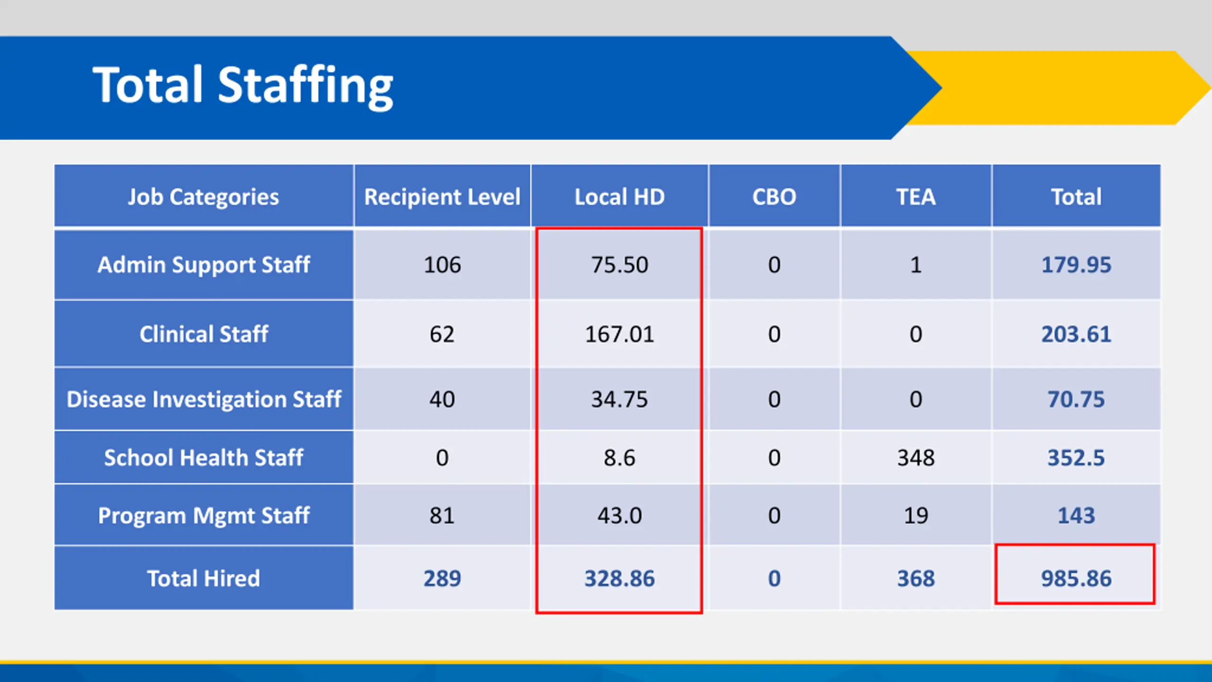The width and height of the screenshot is (1212, 682).
Task: Click the TEA value 1 for Admin Support
Action: tap(916, 264)
